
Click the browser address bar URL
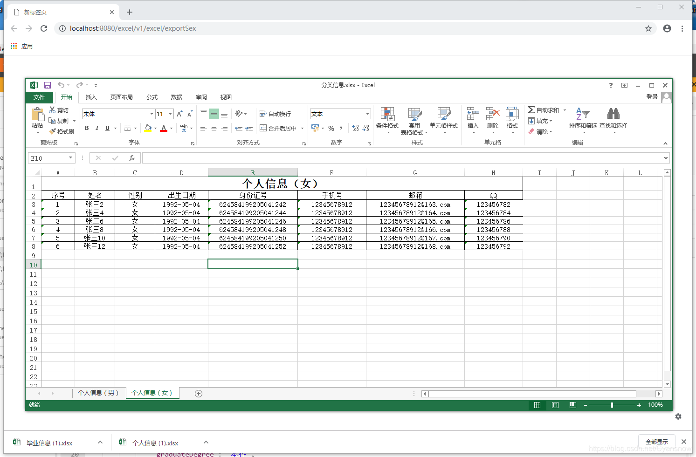[133, 28]
